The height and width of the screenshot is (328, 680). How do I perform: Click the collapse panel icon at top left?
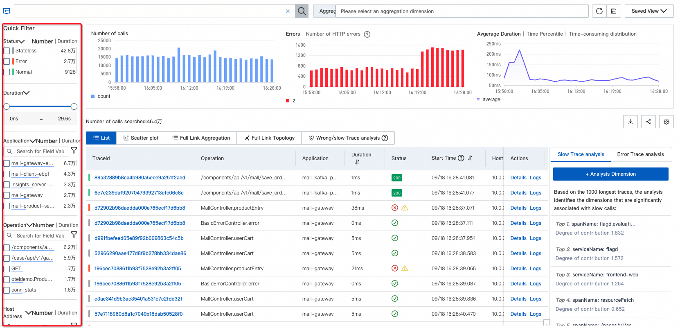pyautogui.click(x=7, y=11)
